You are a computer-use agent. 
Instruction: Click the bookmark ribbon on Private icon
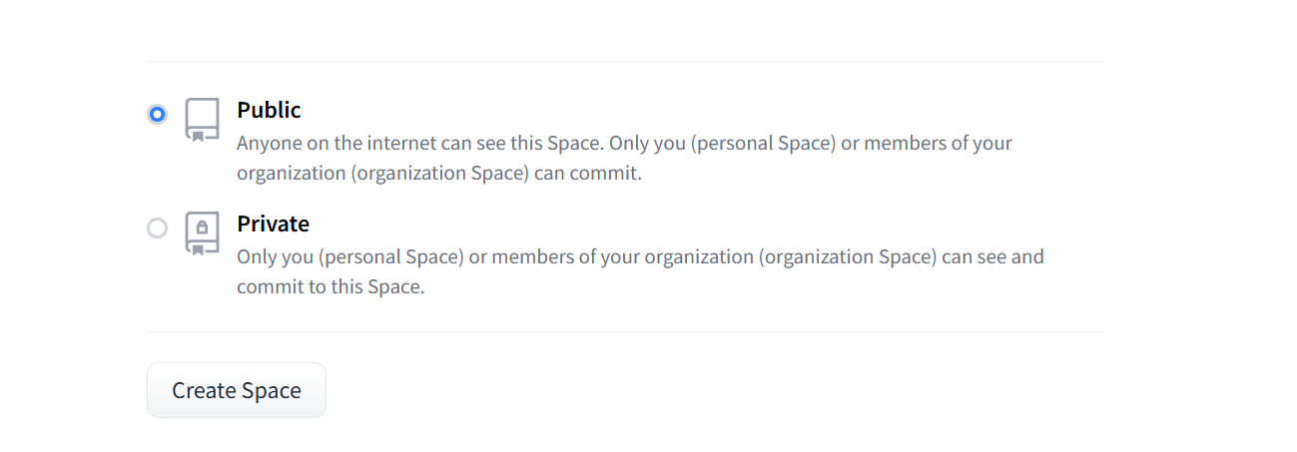[x=198, y=249]
